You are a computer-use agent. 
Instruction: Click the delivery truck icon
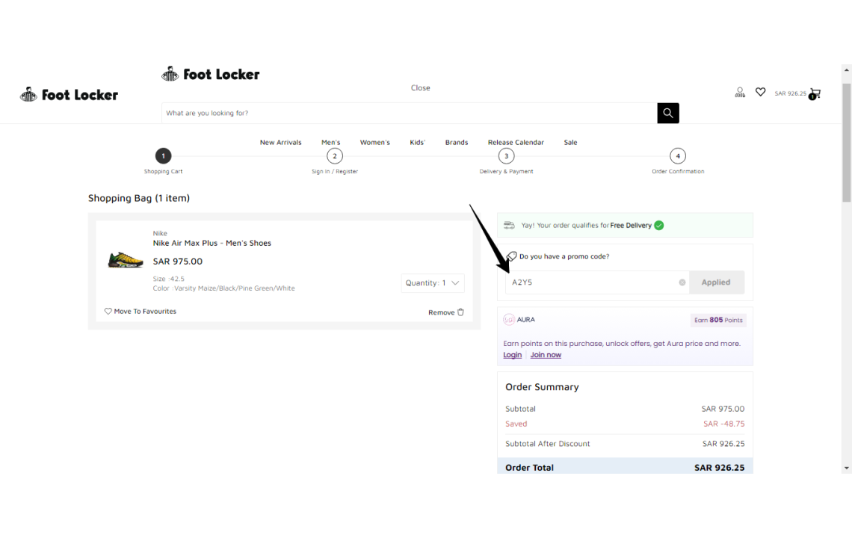pyautogui.click(x=509, y=225)
